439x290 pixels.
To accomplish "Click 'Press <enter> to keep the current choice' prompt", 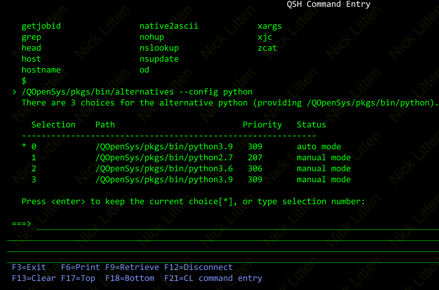I will (x=194, y=202).
